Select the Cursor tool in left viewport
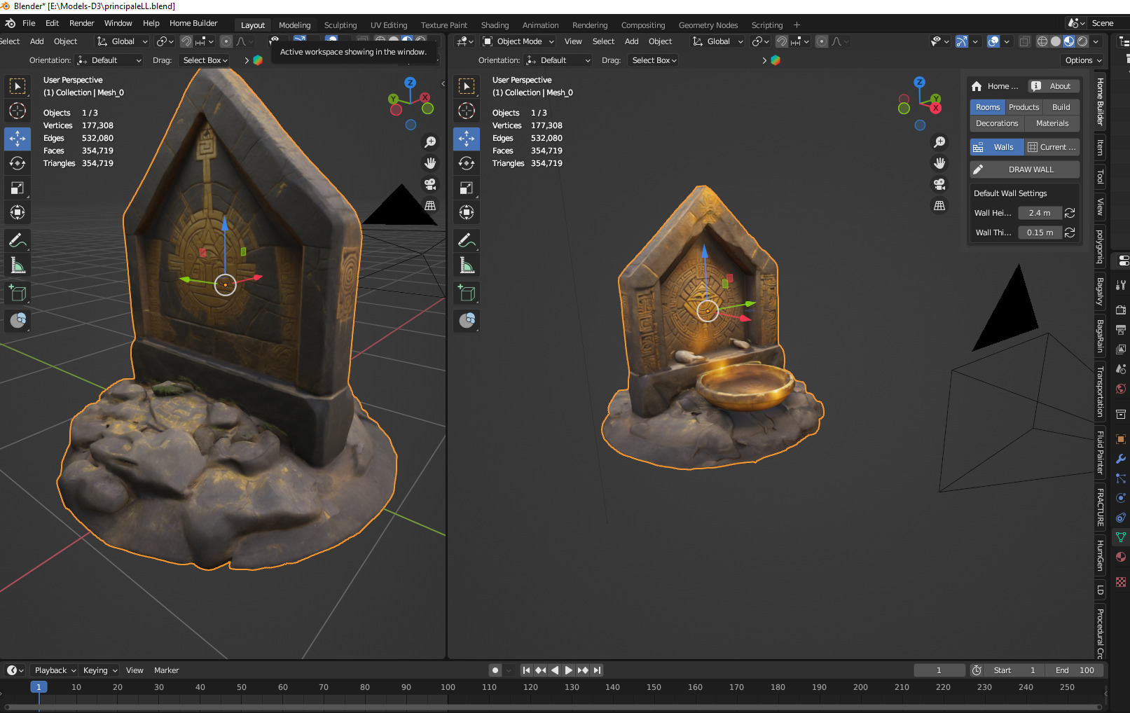The image size is (1130, 713). [18, 111]
